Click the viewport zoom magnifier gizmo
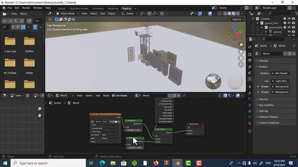Screen dimensions: 298x167 (241, 45)
